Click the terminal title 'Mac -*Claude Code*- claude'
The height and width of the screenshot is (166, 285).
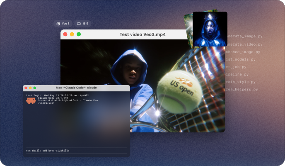pos(76,88)
